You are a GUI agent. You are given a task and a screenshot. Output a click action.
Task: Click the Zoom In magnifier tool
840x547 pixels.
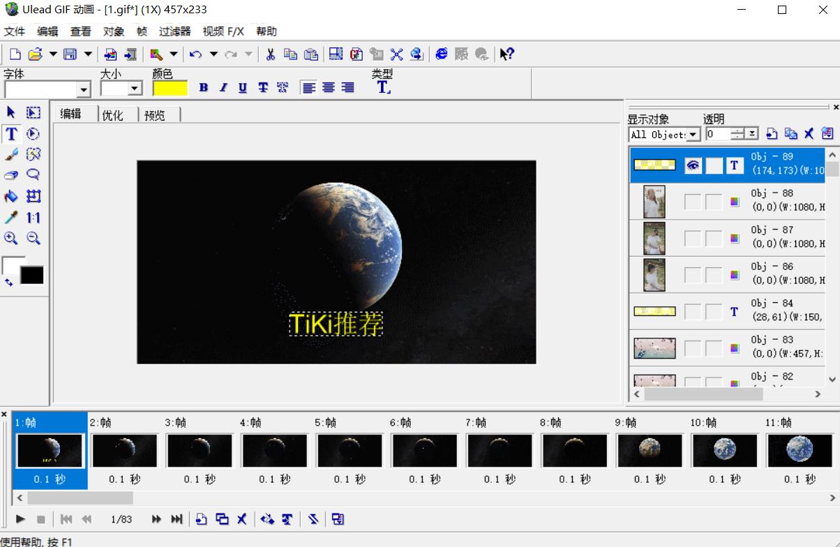coord(11,239)
